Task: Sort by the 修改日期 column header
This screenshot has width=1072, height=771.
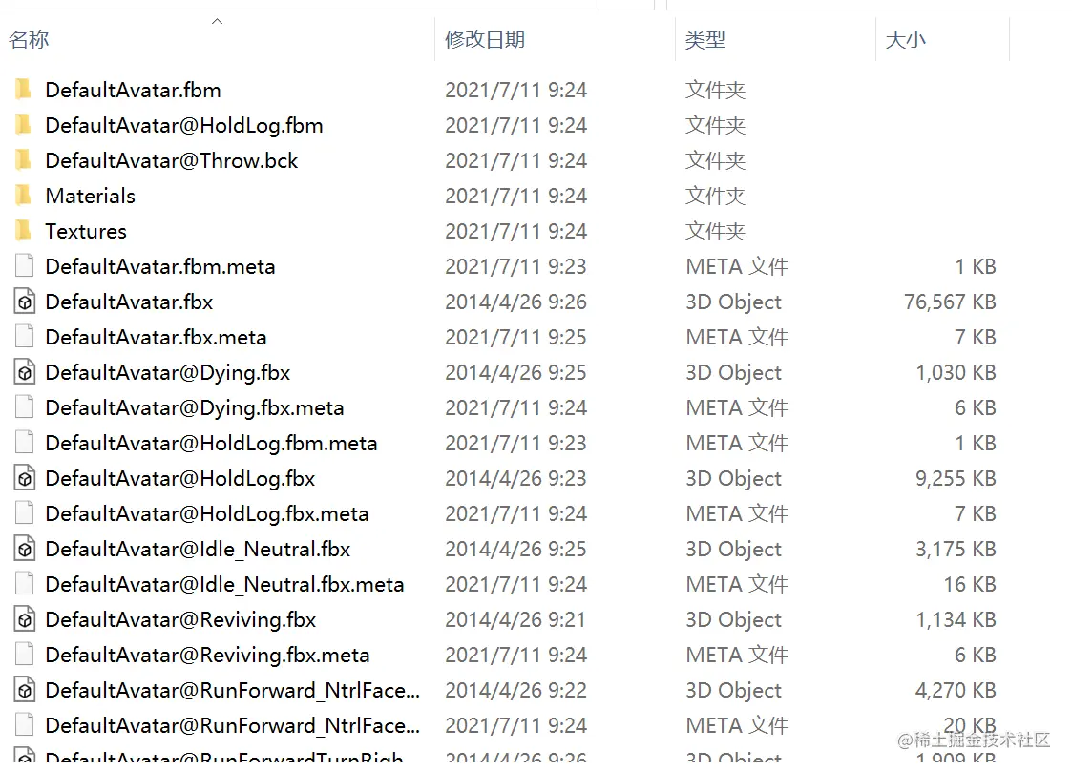Action: [x=485, y=40]
